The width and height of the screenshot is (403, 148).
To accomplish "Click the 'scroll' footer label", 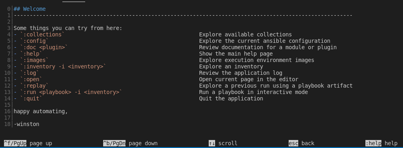I will coord(228,143).
